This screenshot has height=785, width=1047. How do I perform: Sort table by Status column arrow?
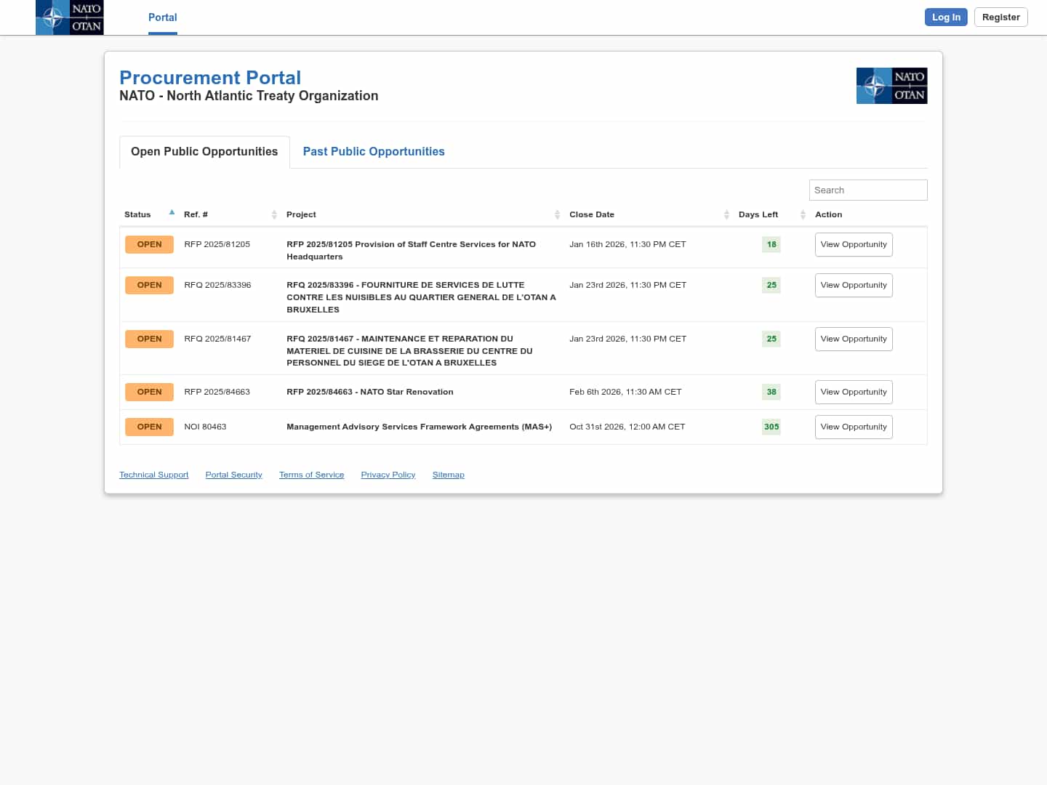(x=172, y=213)
